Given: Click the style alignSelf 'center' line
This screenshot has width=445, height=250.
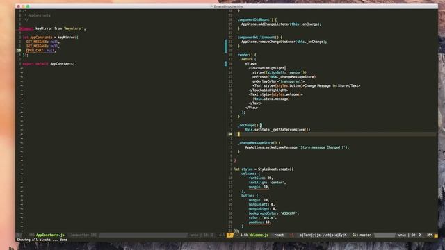Looking at the screenshot, I should [280, 72].
